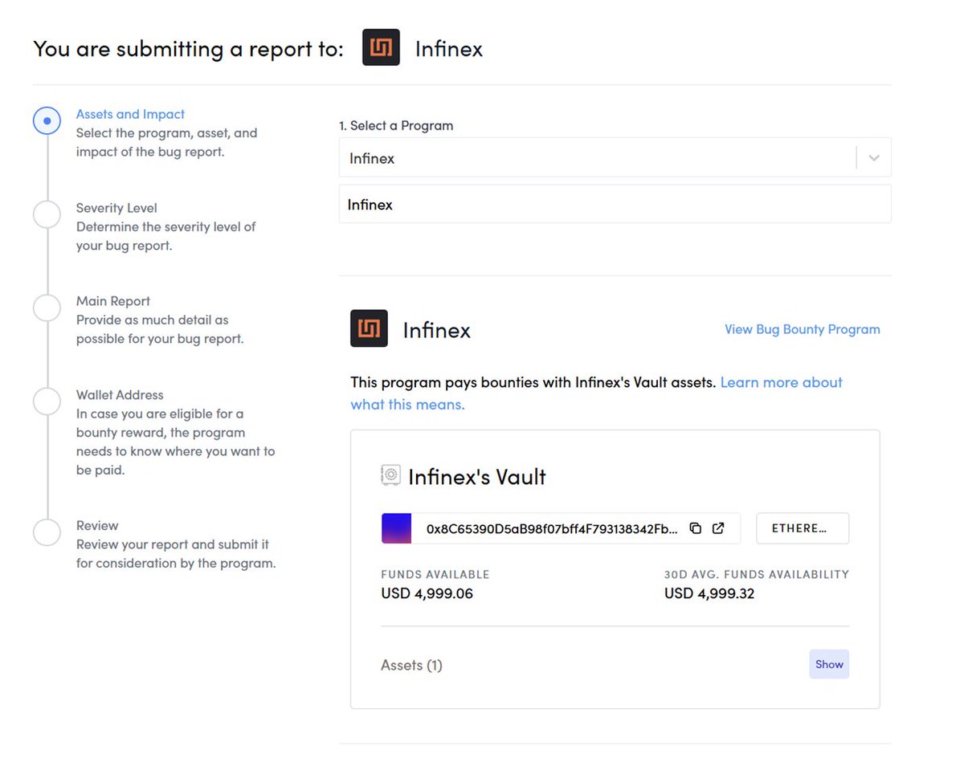This screenshot has height=774, width=964.
Task: Click the Review step title
Action: click(97, 526)
